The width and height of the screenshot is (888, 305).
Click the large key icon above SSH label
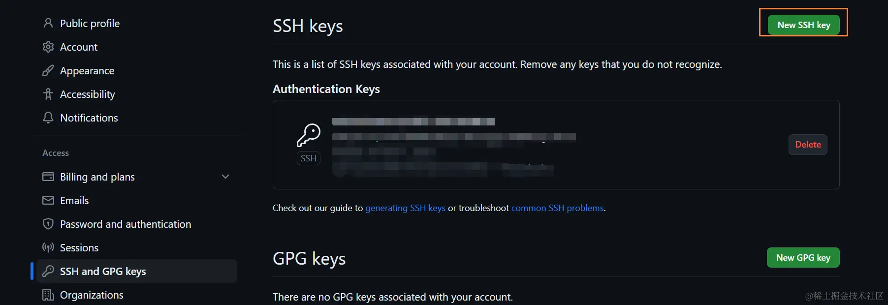coord(309,135)
